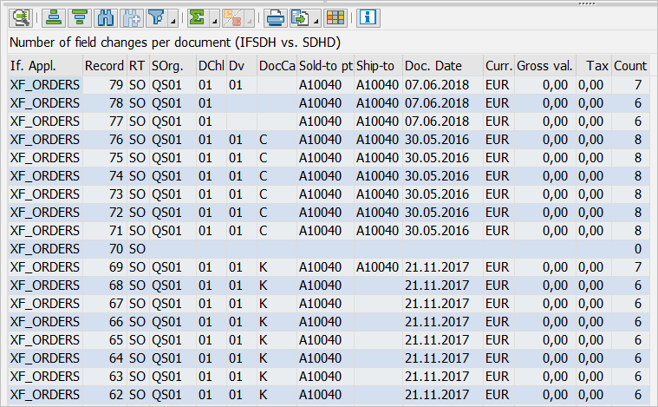This screenshot has width=658, height=407.
Task: Sort the list in ascending order
Action: [55, 16]
